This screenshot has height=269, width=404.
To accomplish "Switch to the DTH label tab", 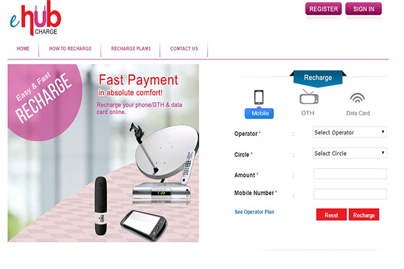I will [308, 113].
